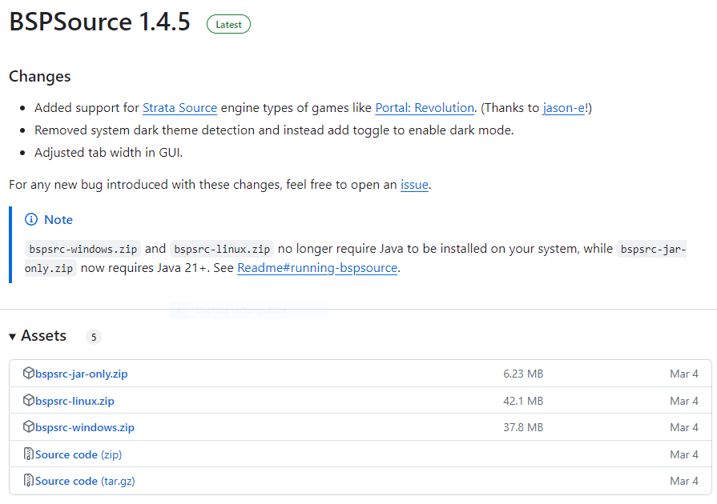Image resolution: width=717 pixels, height=504 pixels.
Task: Open the issue link
Action: [414, 185]
